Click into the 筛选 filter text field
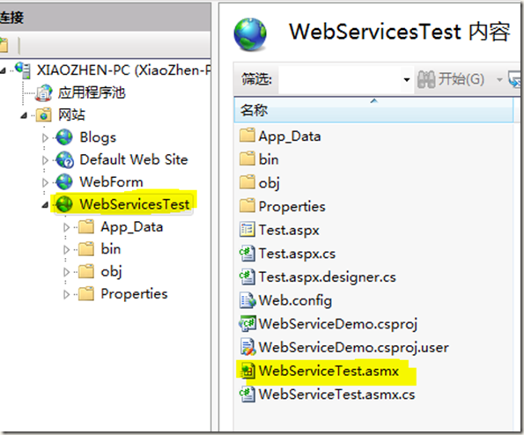The width and height of the screenshot is (524, 435). tap(340, 79)
